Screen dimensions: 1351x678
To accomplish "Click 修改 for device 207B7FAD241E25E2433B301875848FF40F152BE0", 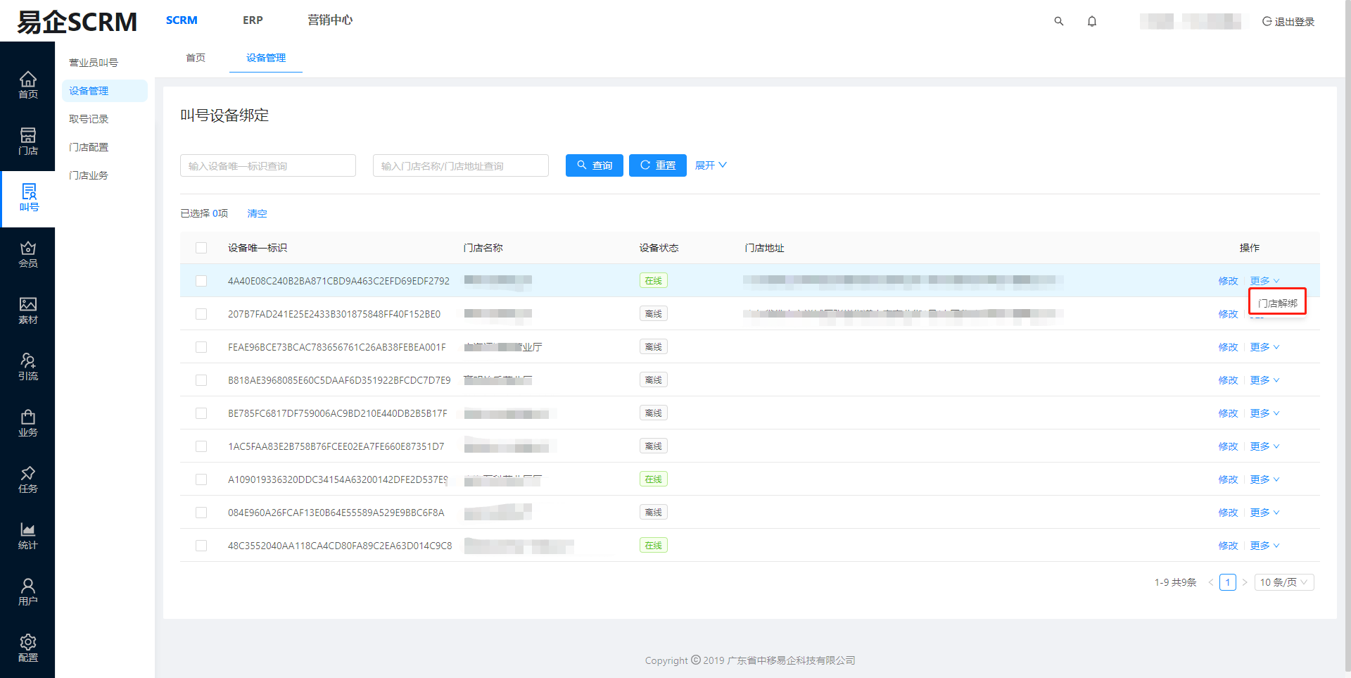I will 1228,314.
